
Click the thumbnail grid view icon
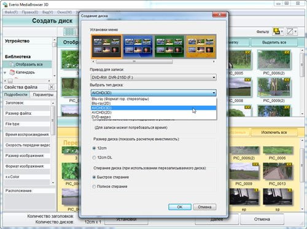pos(69,31)
